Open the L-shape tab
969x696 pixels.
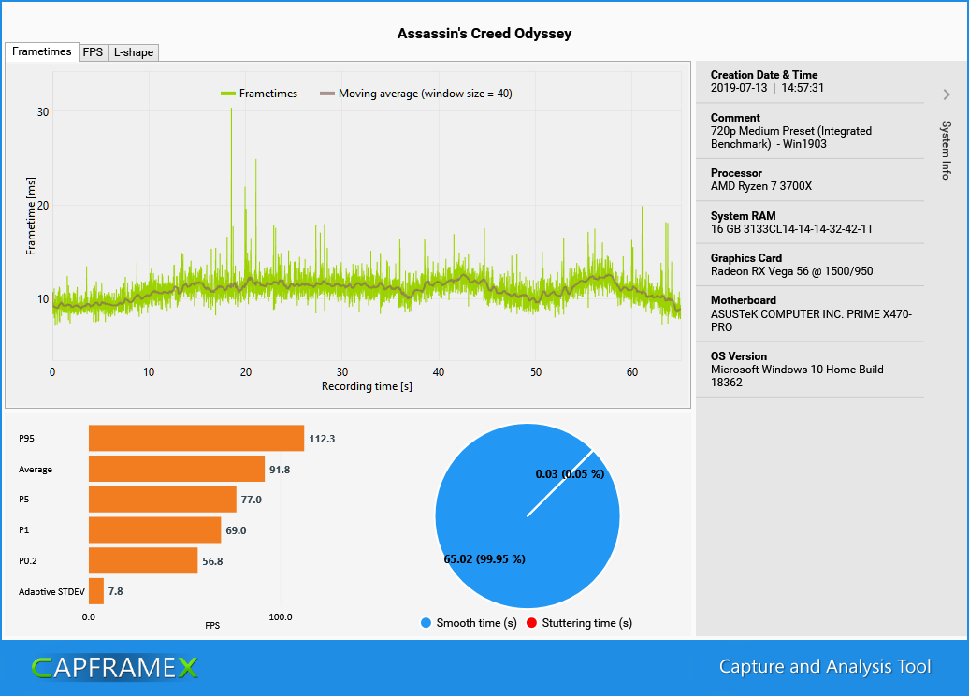pyautogui.click(x=133, y=52)
